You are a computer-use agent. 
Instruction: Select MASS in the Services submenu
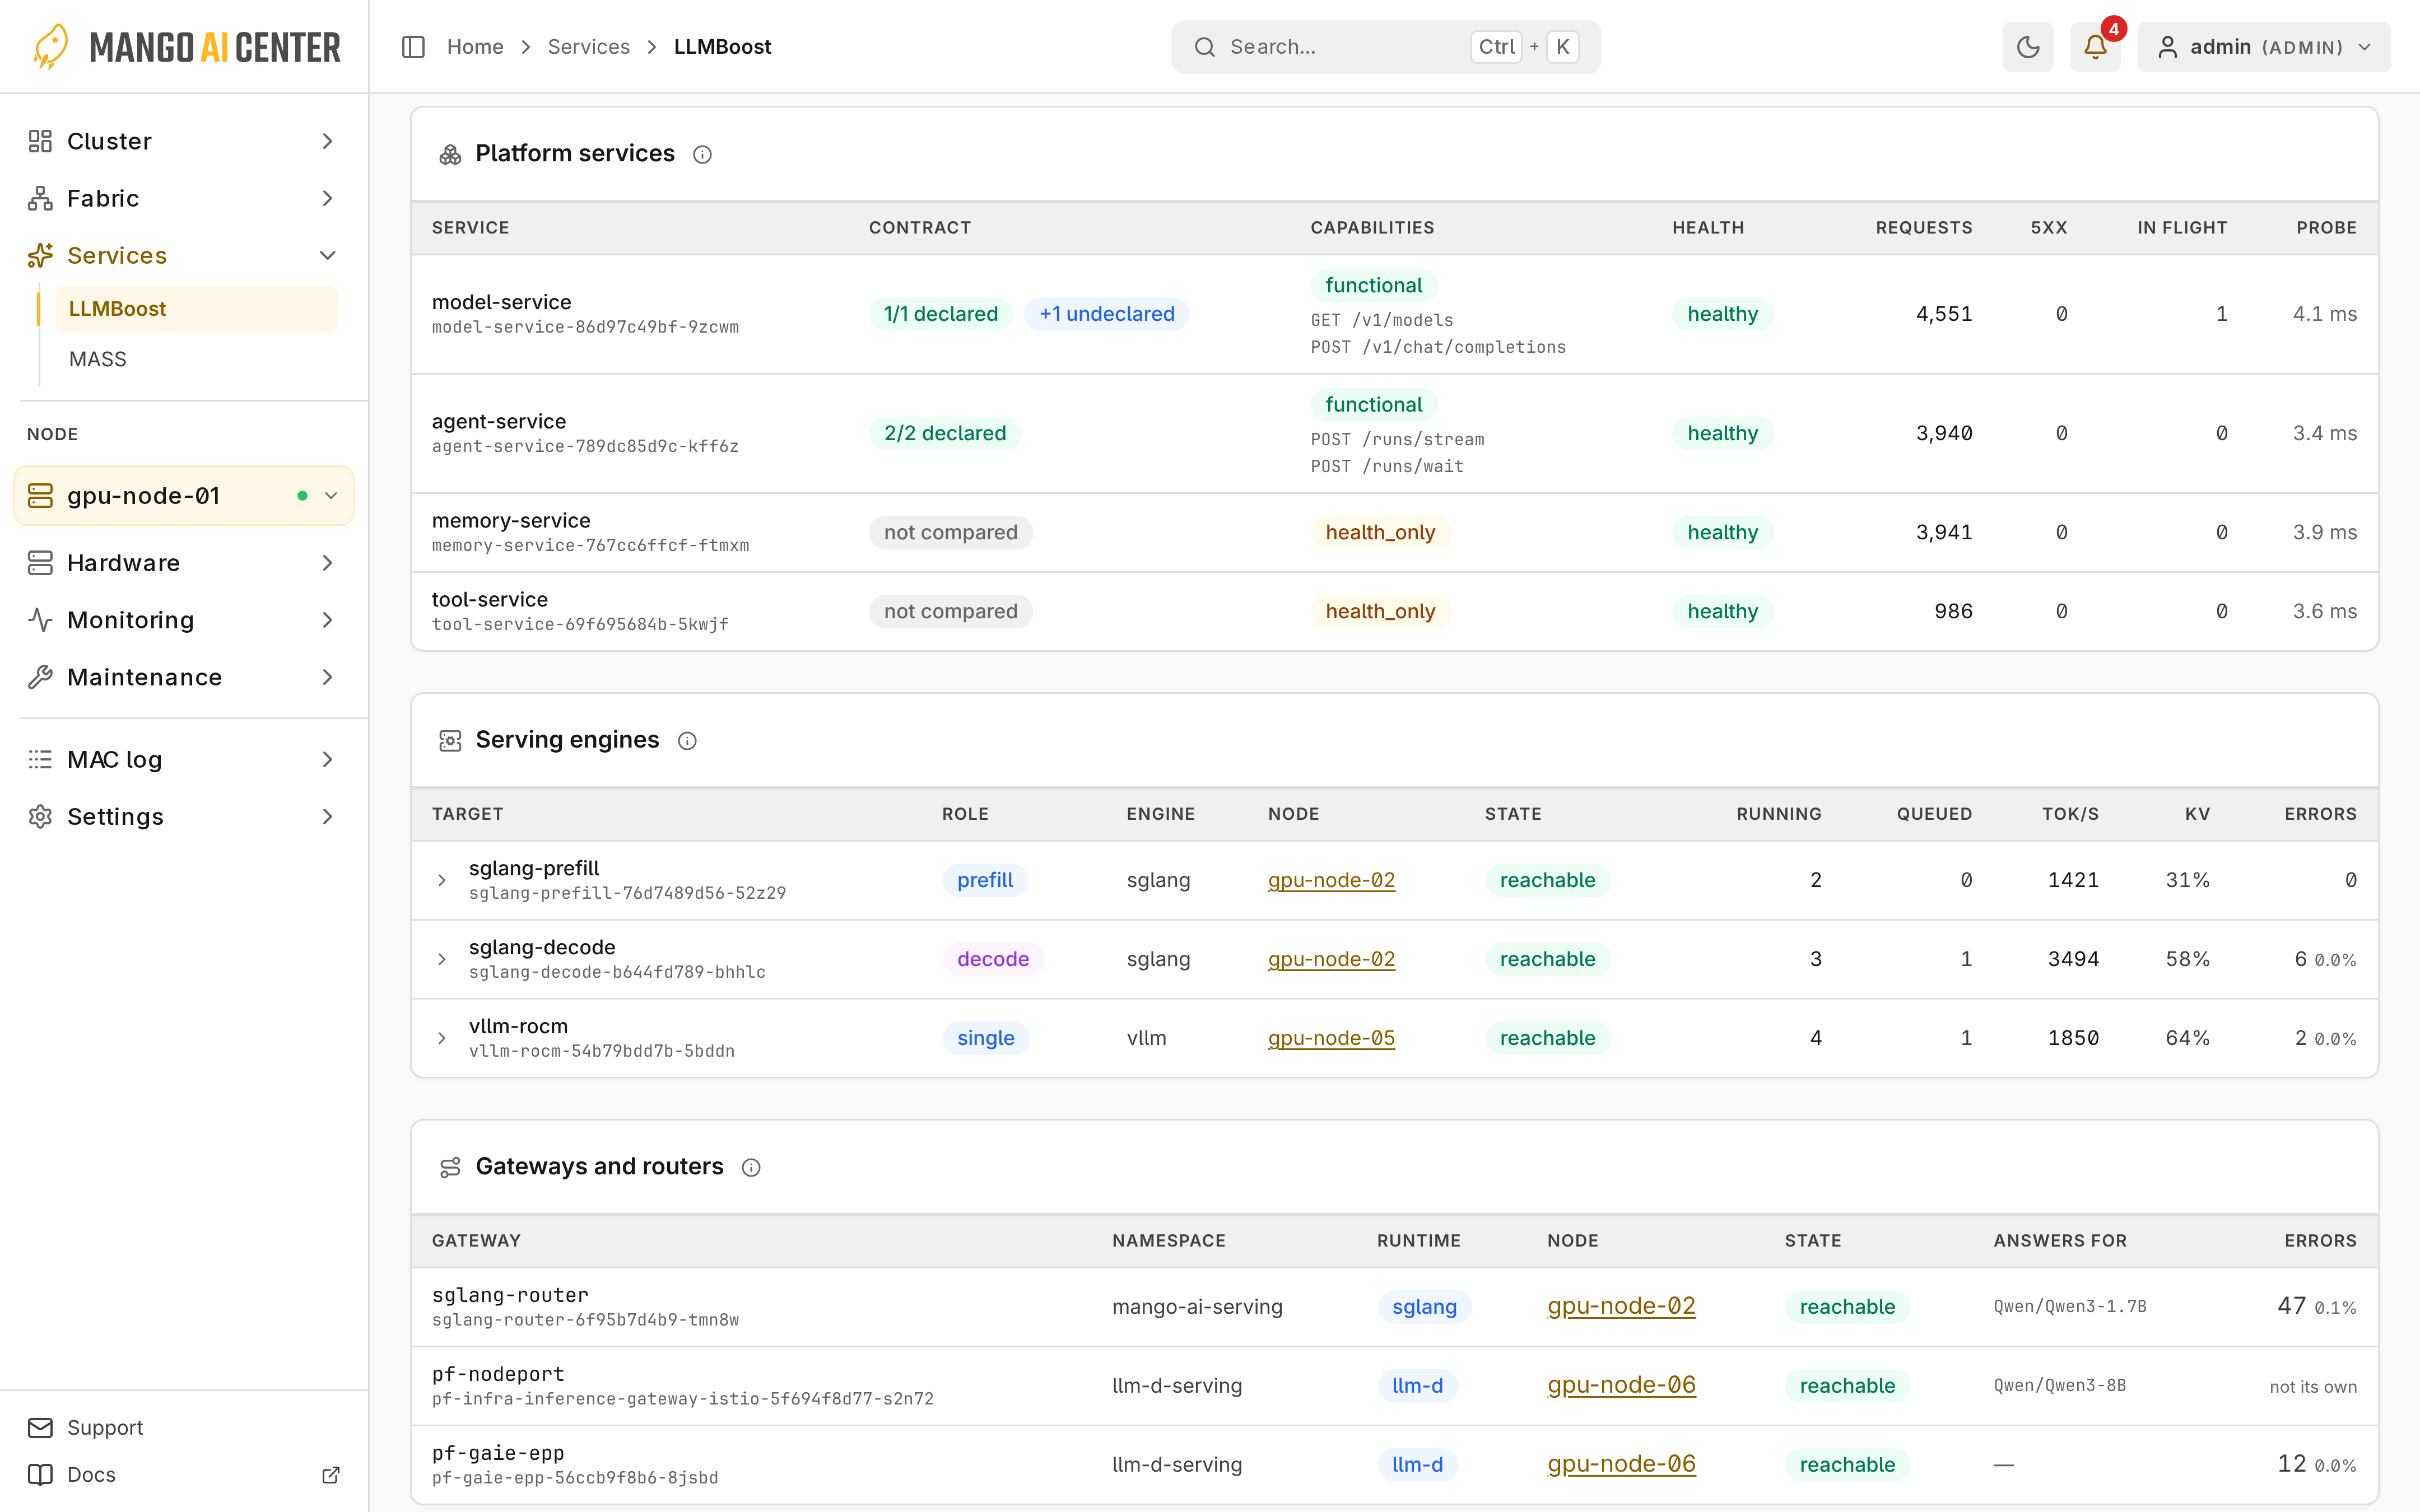(98, 359)
